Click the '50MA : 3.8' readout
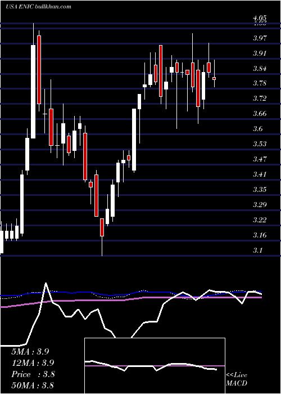The height and width of the screenshot is (394, 281). point(33,385)
